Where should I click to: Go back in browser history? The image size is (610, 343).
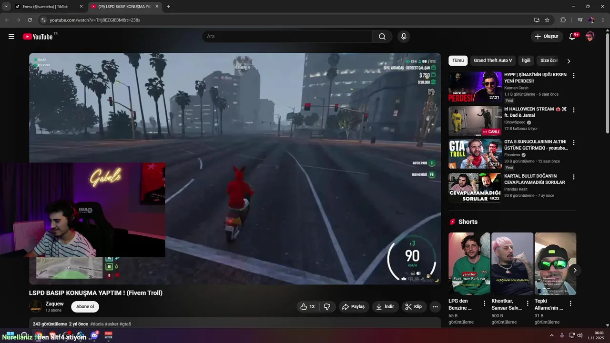[7, 20]
